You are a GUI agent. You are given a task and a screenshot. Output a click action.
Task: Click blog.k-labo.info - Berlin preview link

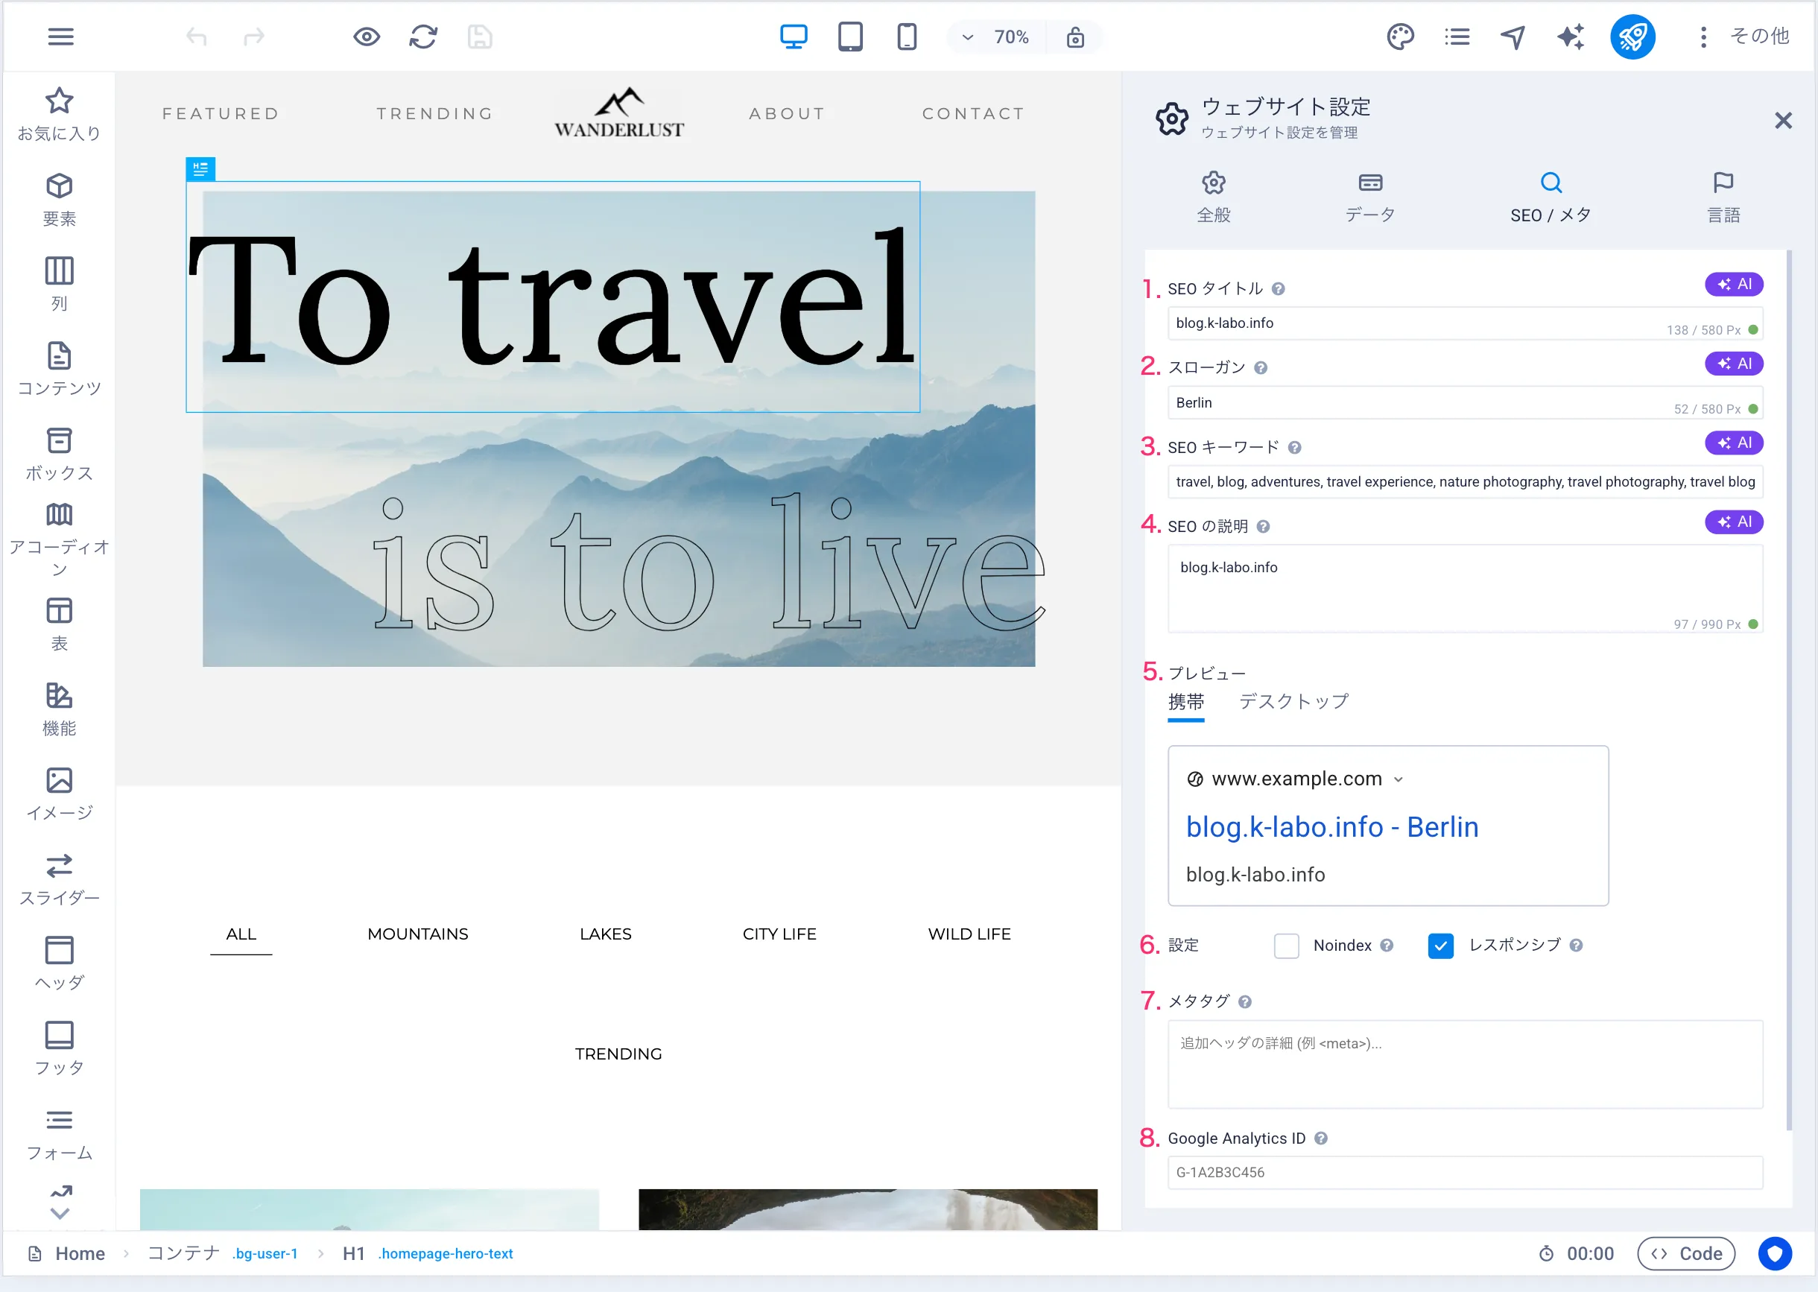[x=1332, y=827]
